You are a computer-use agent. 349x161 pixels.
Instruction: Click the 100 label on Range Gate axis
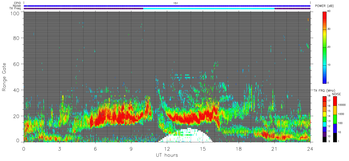pyautogui.click(x=15, y=13)
